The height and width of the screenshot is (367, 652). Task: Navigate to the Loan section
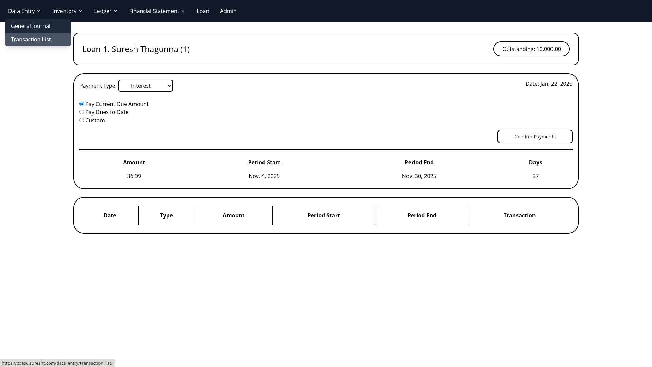[x=203, y=11]
